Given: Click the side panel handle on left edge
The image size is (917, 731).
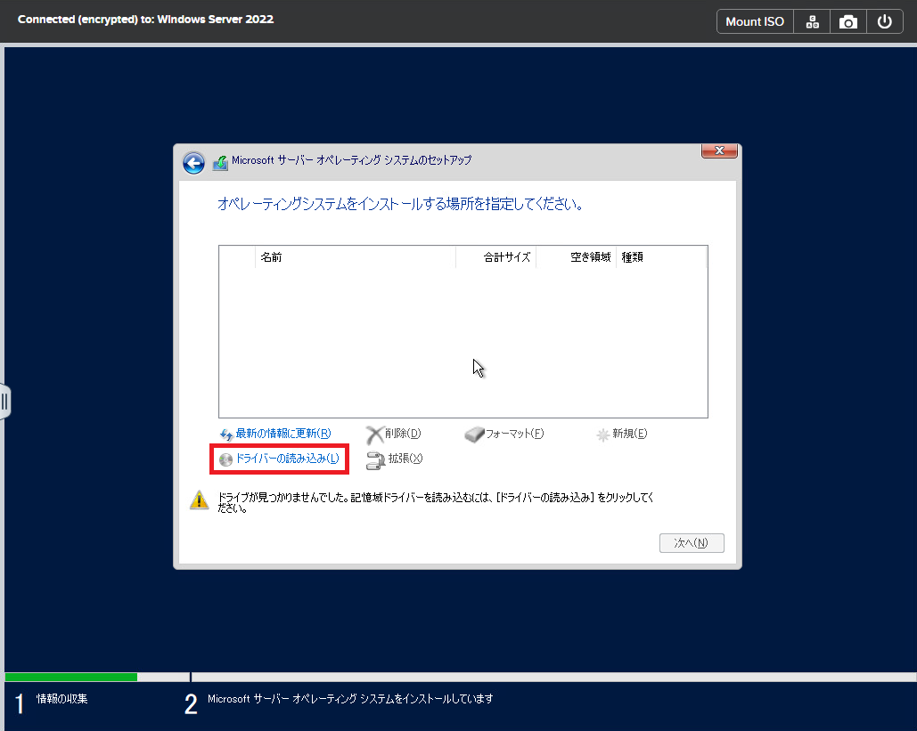Looking at the screenshot, I should (4, 402).
